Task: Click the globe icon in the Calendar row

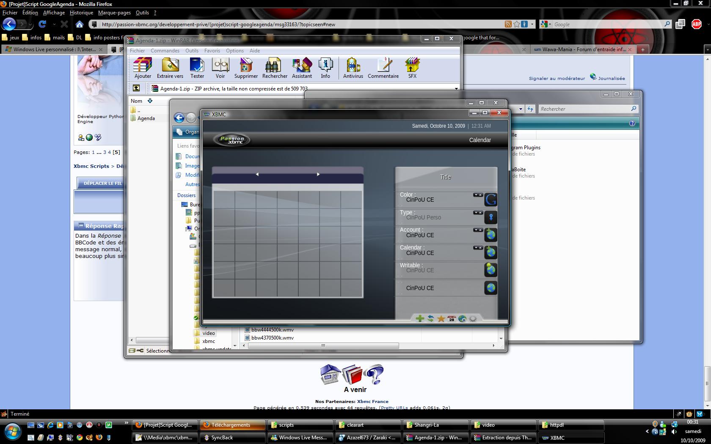Action: (x=491, y=252)
